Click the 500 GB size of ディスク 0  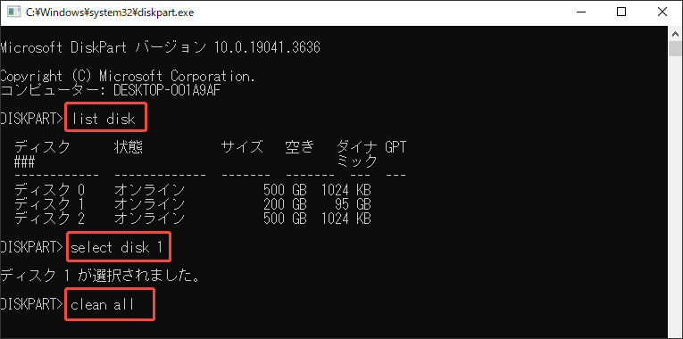point(285,190)
